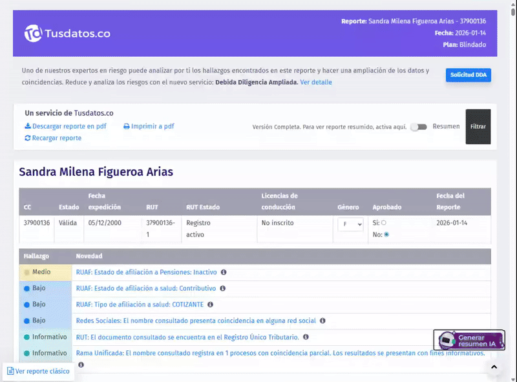Click the printer icon beside Imprimir a pdf
This screenshot has width=517, height=382.
[126, 126]
